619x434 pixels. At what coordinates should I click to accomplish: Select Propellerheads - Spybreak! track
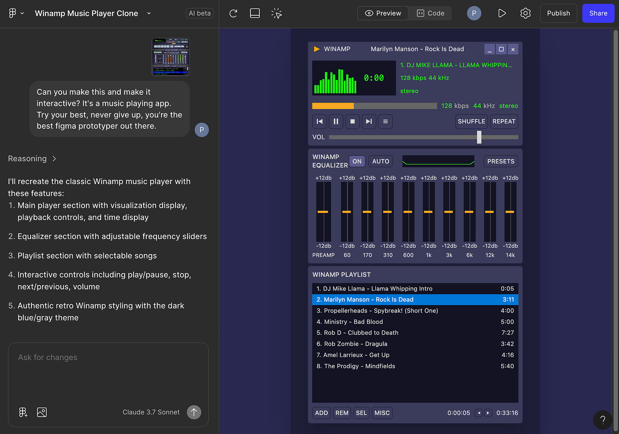tap(415, 311)
